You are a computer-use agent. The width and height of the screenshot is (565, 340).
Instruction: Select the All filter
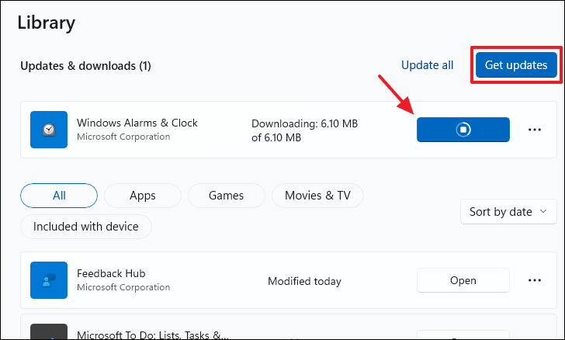click(59, 196)
